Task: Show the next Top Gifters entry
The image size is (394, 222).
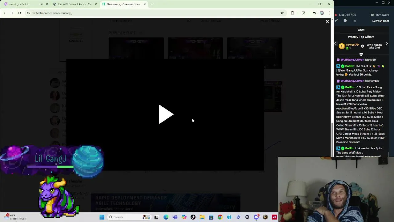Action: (387, 44)
